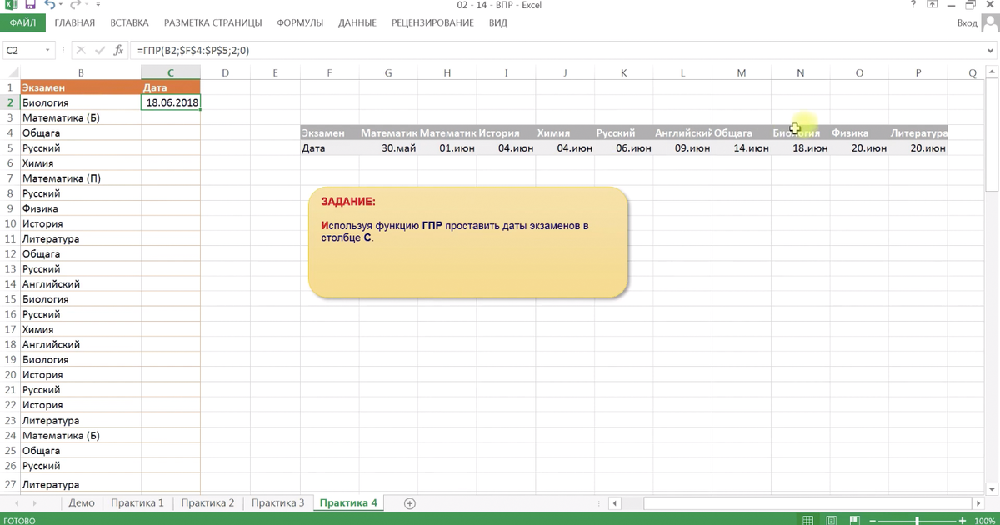Click cell B14 Английский

coord(81,284)
